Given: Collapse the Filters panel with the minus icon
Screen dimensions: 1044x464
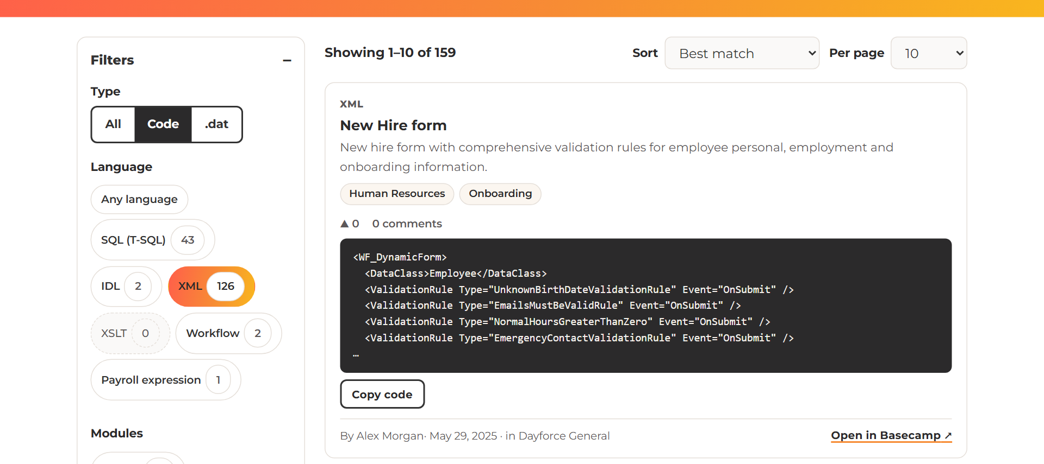Looking at the screenshot, I should (287, 60).
